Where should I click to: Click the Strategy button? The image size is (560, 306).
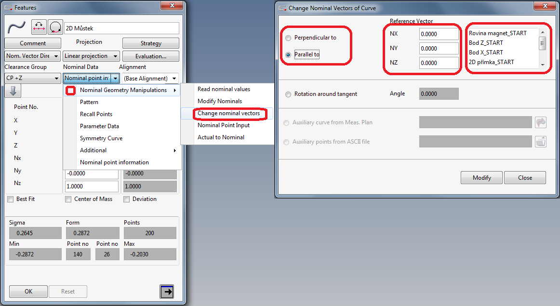pos(151,43)
